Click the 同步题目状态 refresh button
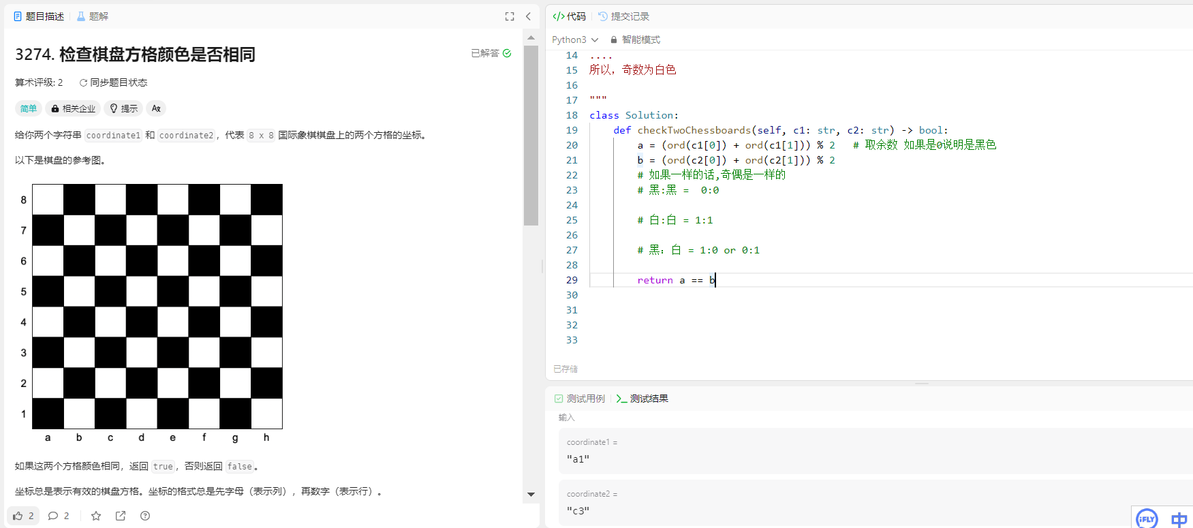 tap(113, 82)
